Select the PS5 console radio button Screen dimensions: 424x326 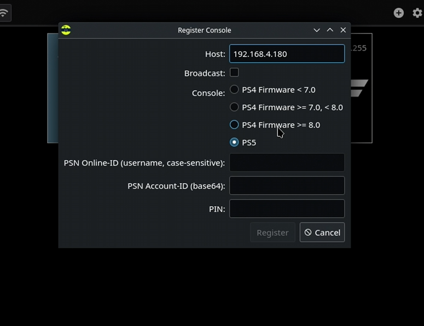(x=234, y=142)
